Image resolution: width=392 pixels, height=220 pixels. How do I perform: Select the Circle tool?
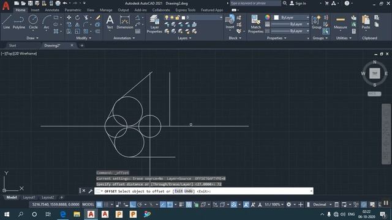click(33, 22)
